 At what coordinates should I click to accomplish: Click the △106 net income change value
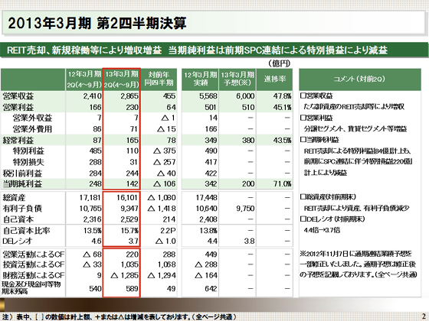pos(164,183)
